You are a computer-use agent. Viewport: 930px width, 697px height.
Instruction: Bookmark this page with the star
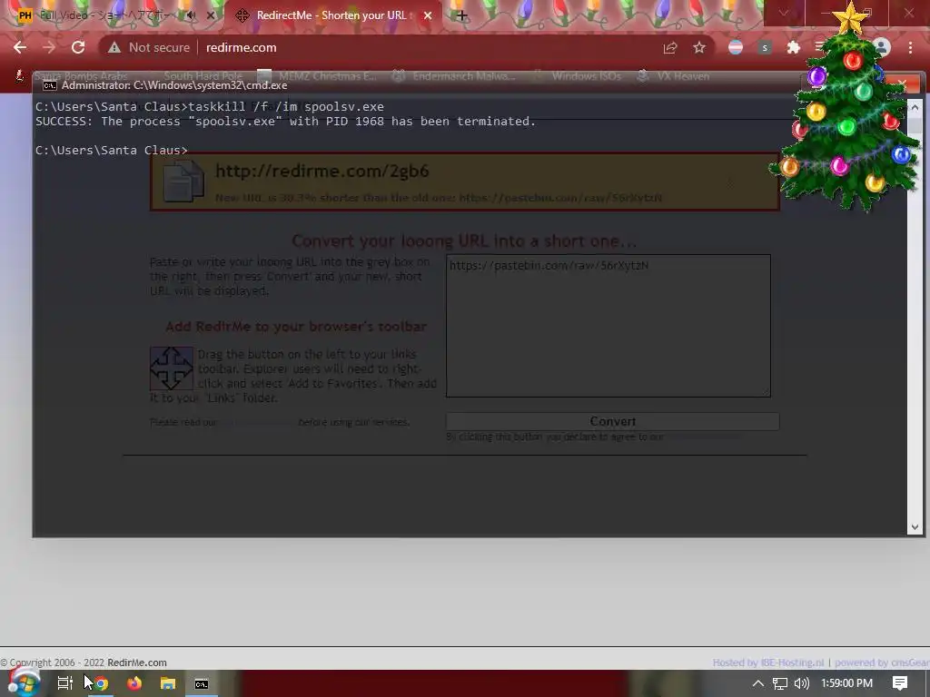point(699,47)
